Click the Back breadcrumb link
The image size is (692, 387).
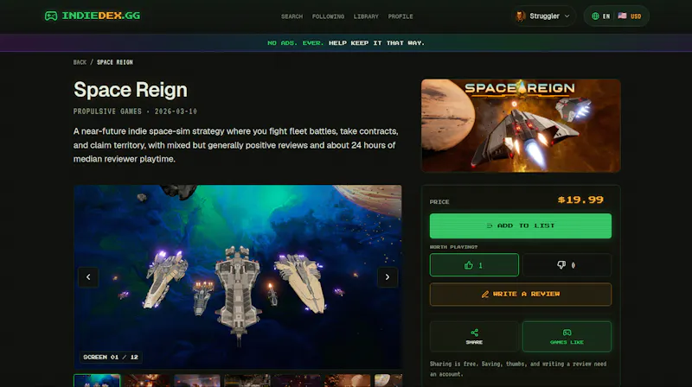80,62
